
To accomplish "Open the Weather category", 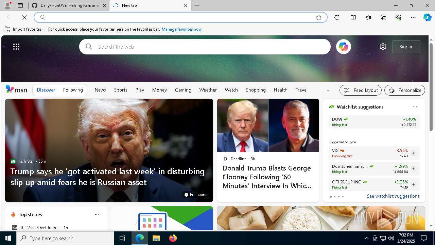I will [x=208, y=90].
